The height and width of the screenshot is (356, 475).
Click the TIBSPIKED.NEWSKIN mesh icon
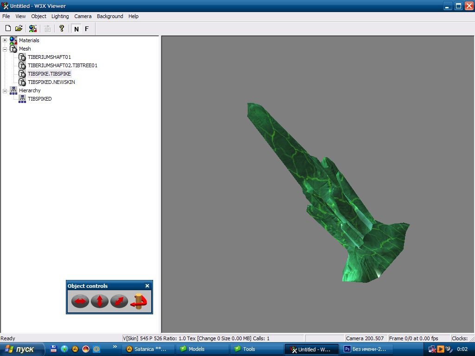22,82
